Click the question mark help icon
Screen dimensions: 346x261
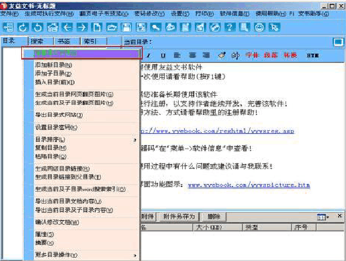point(229,27)
